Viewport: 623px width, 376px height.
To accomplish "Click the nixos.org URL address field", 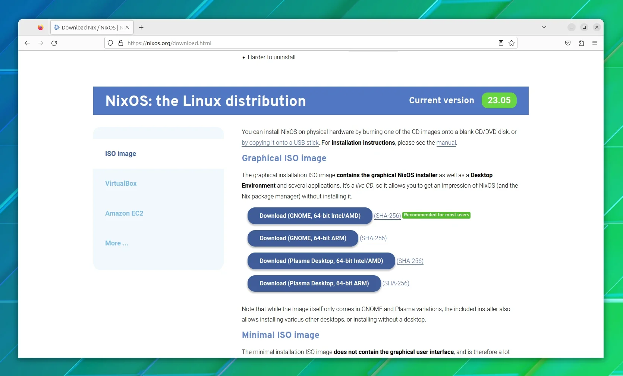I will tap(311, 43).
